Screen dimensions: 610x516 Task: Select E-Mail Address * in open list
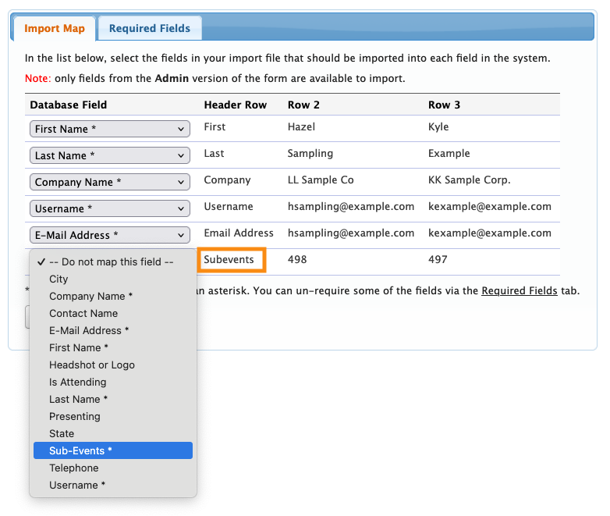87,330
